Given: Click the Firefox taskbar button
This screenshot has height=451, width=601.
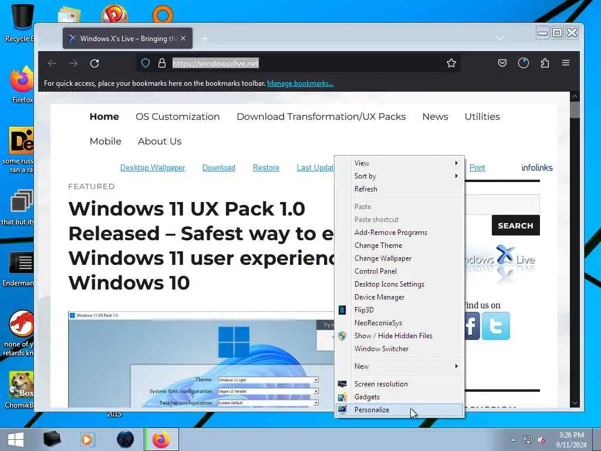Looking at the screenshot, I should [161, 439].
